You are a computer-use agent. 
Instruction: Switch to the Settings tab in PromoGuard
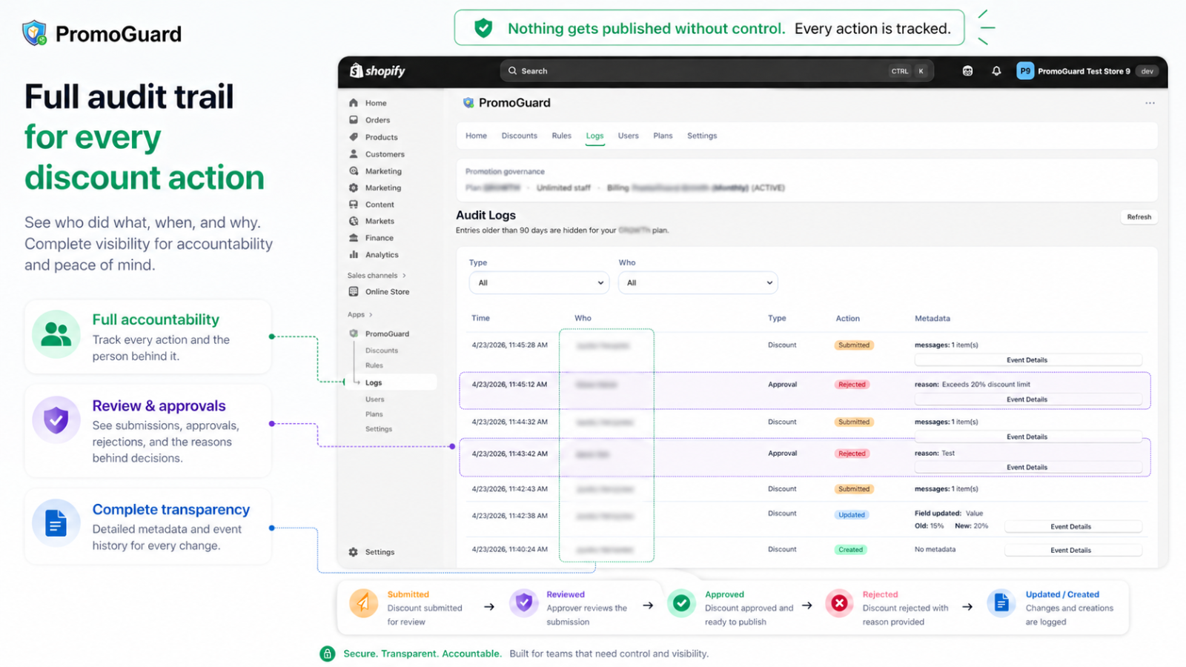[x=702, y=136]
